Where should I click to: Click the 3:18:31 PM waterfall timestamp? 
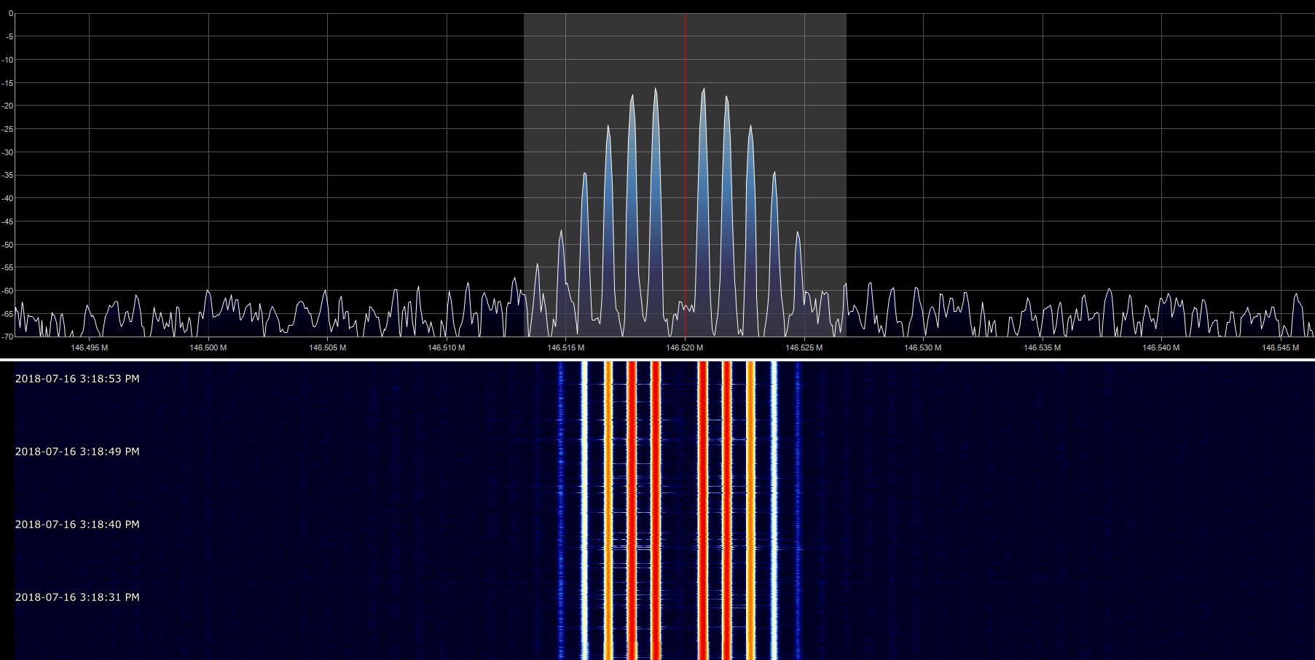pos(77,597)
